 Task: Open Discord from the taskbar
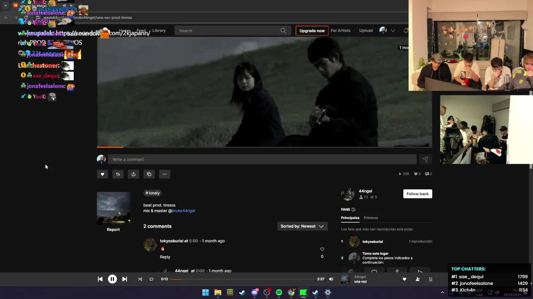click(x=254, y=292)
